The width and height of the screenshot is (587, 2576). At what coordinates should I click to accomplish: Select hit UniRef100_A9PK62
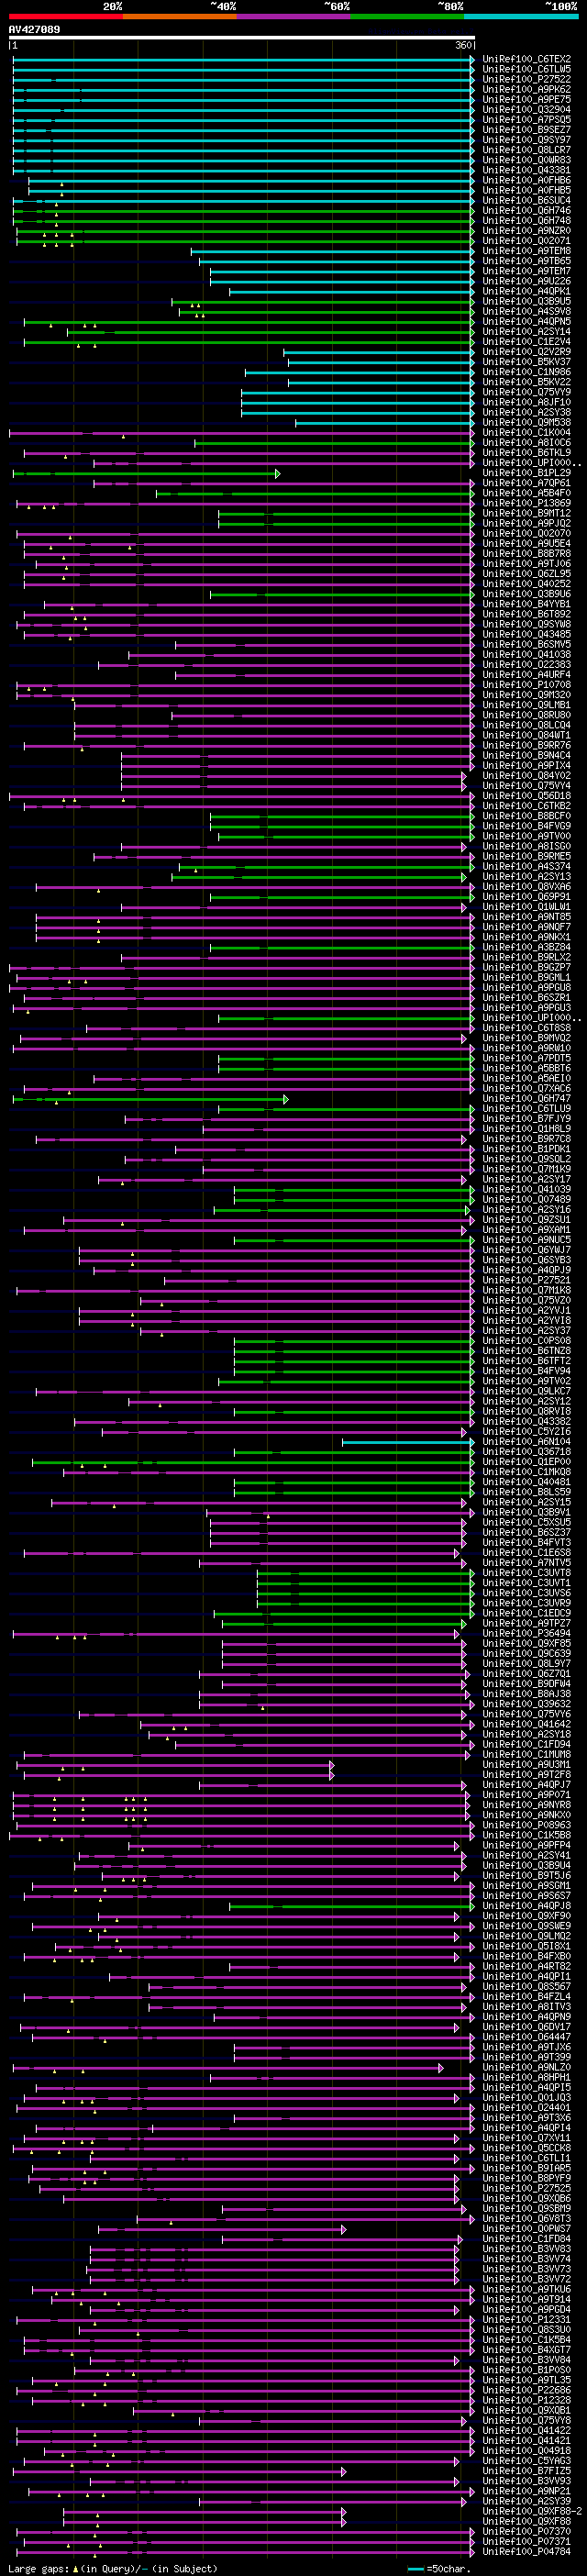click(527, 89)
